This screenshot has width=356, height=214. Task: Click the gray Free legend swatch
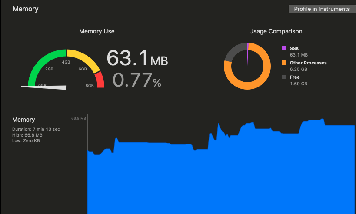coord(284,77)
